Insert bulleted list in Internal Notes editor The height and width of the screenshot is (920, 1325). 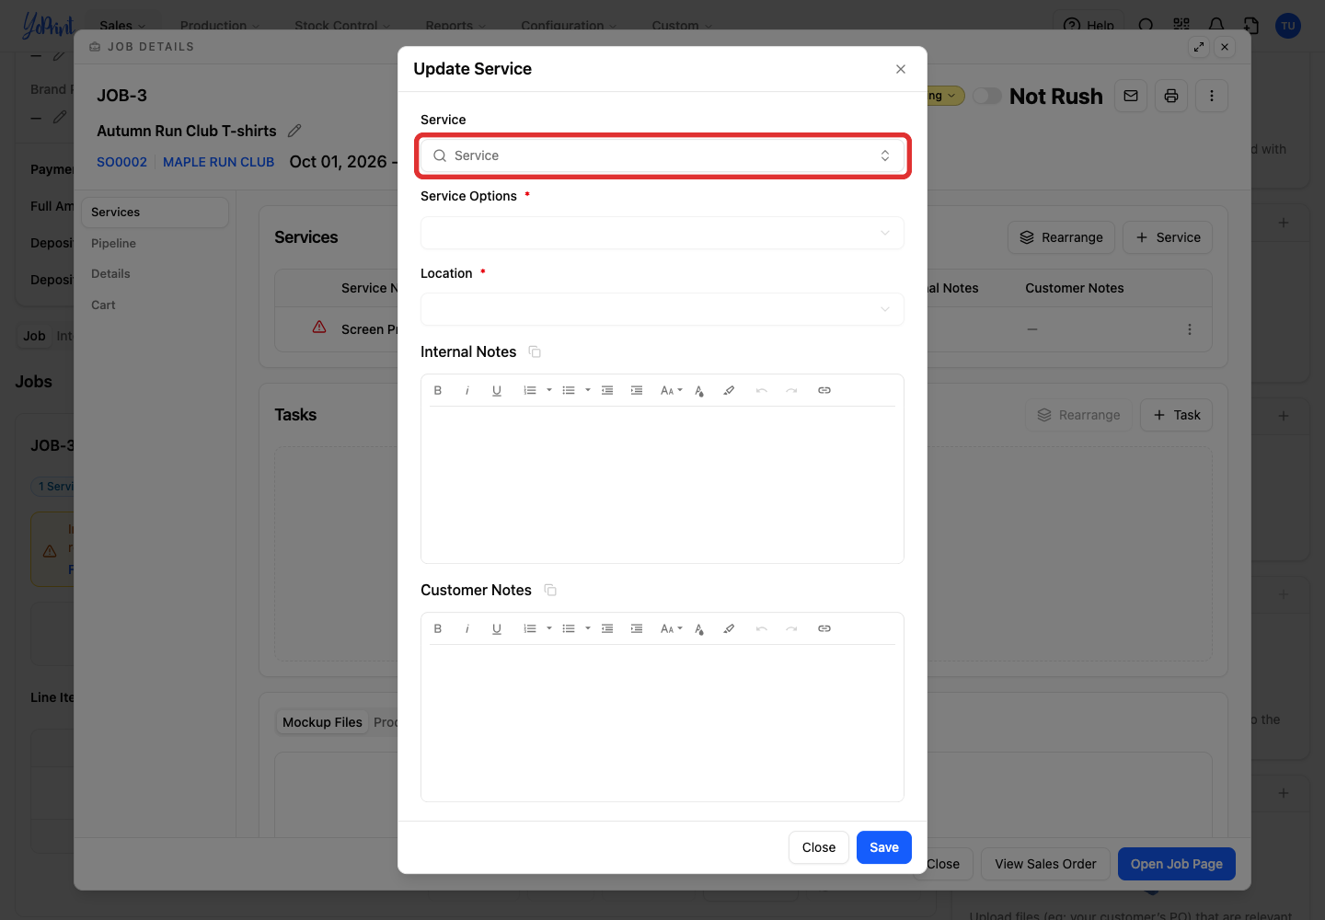tap(569, 390)
